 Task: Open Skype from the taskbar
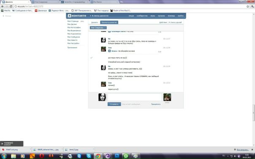[x=89, y=156]
